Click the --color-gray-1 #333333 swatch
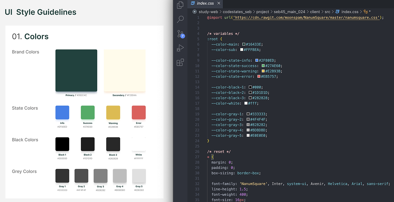The width and height of the screenshot is (394, 202). pos(248,114)
